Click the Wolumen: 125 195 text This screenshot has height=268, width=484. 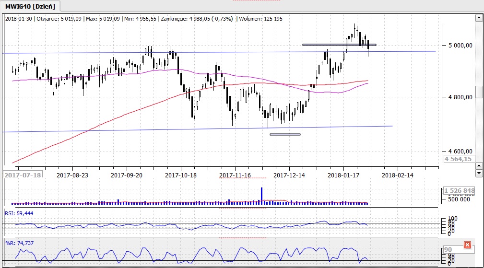point(261,19)
